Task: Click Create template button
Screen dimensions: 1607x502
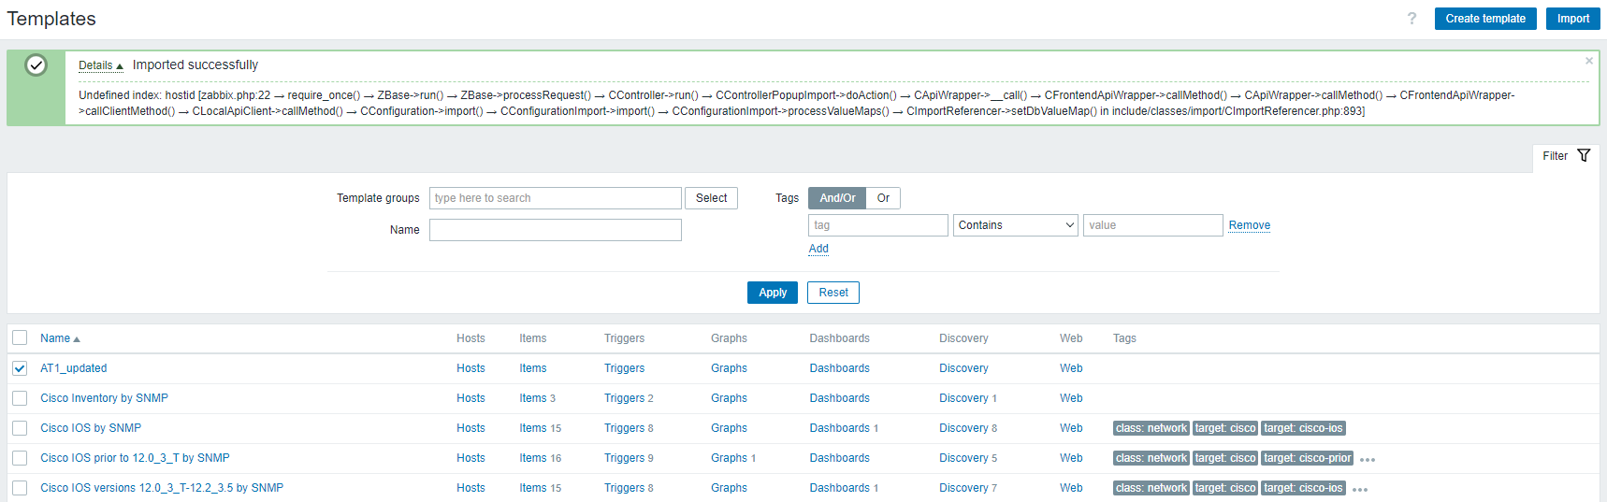Action: click(x=1485, y=19)
